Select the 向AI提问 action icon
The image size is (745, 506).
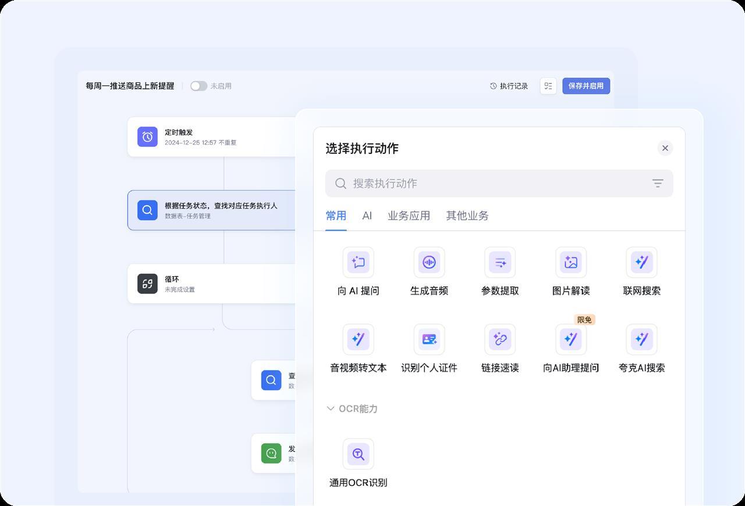tap(358, 262)
